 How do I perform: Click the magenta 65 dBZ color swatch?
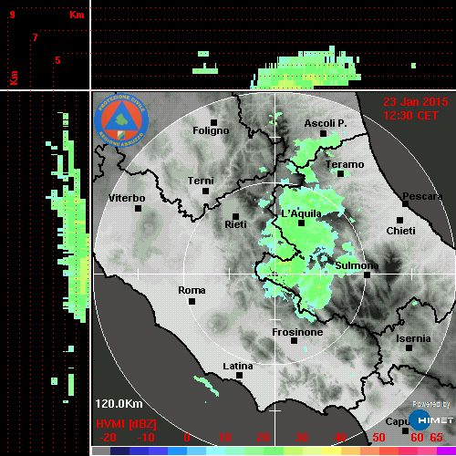coord(446,451)
